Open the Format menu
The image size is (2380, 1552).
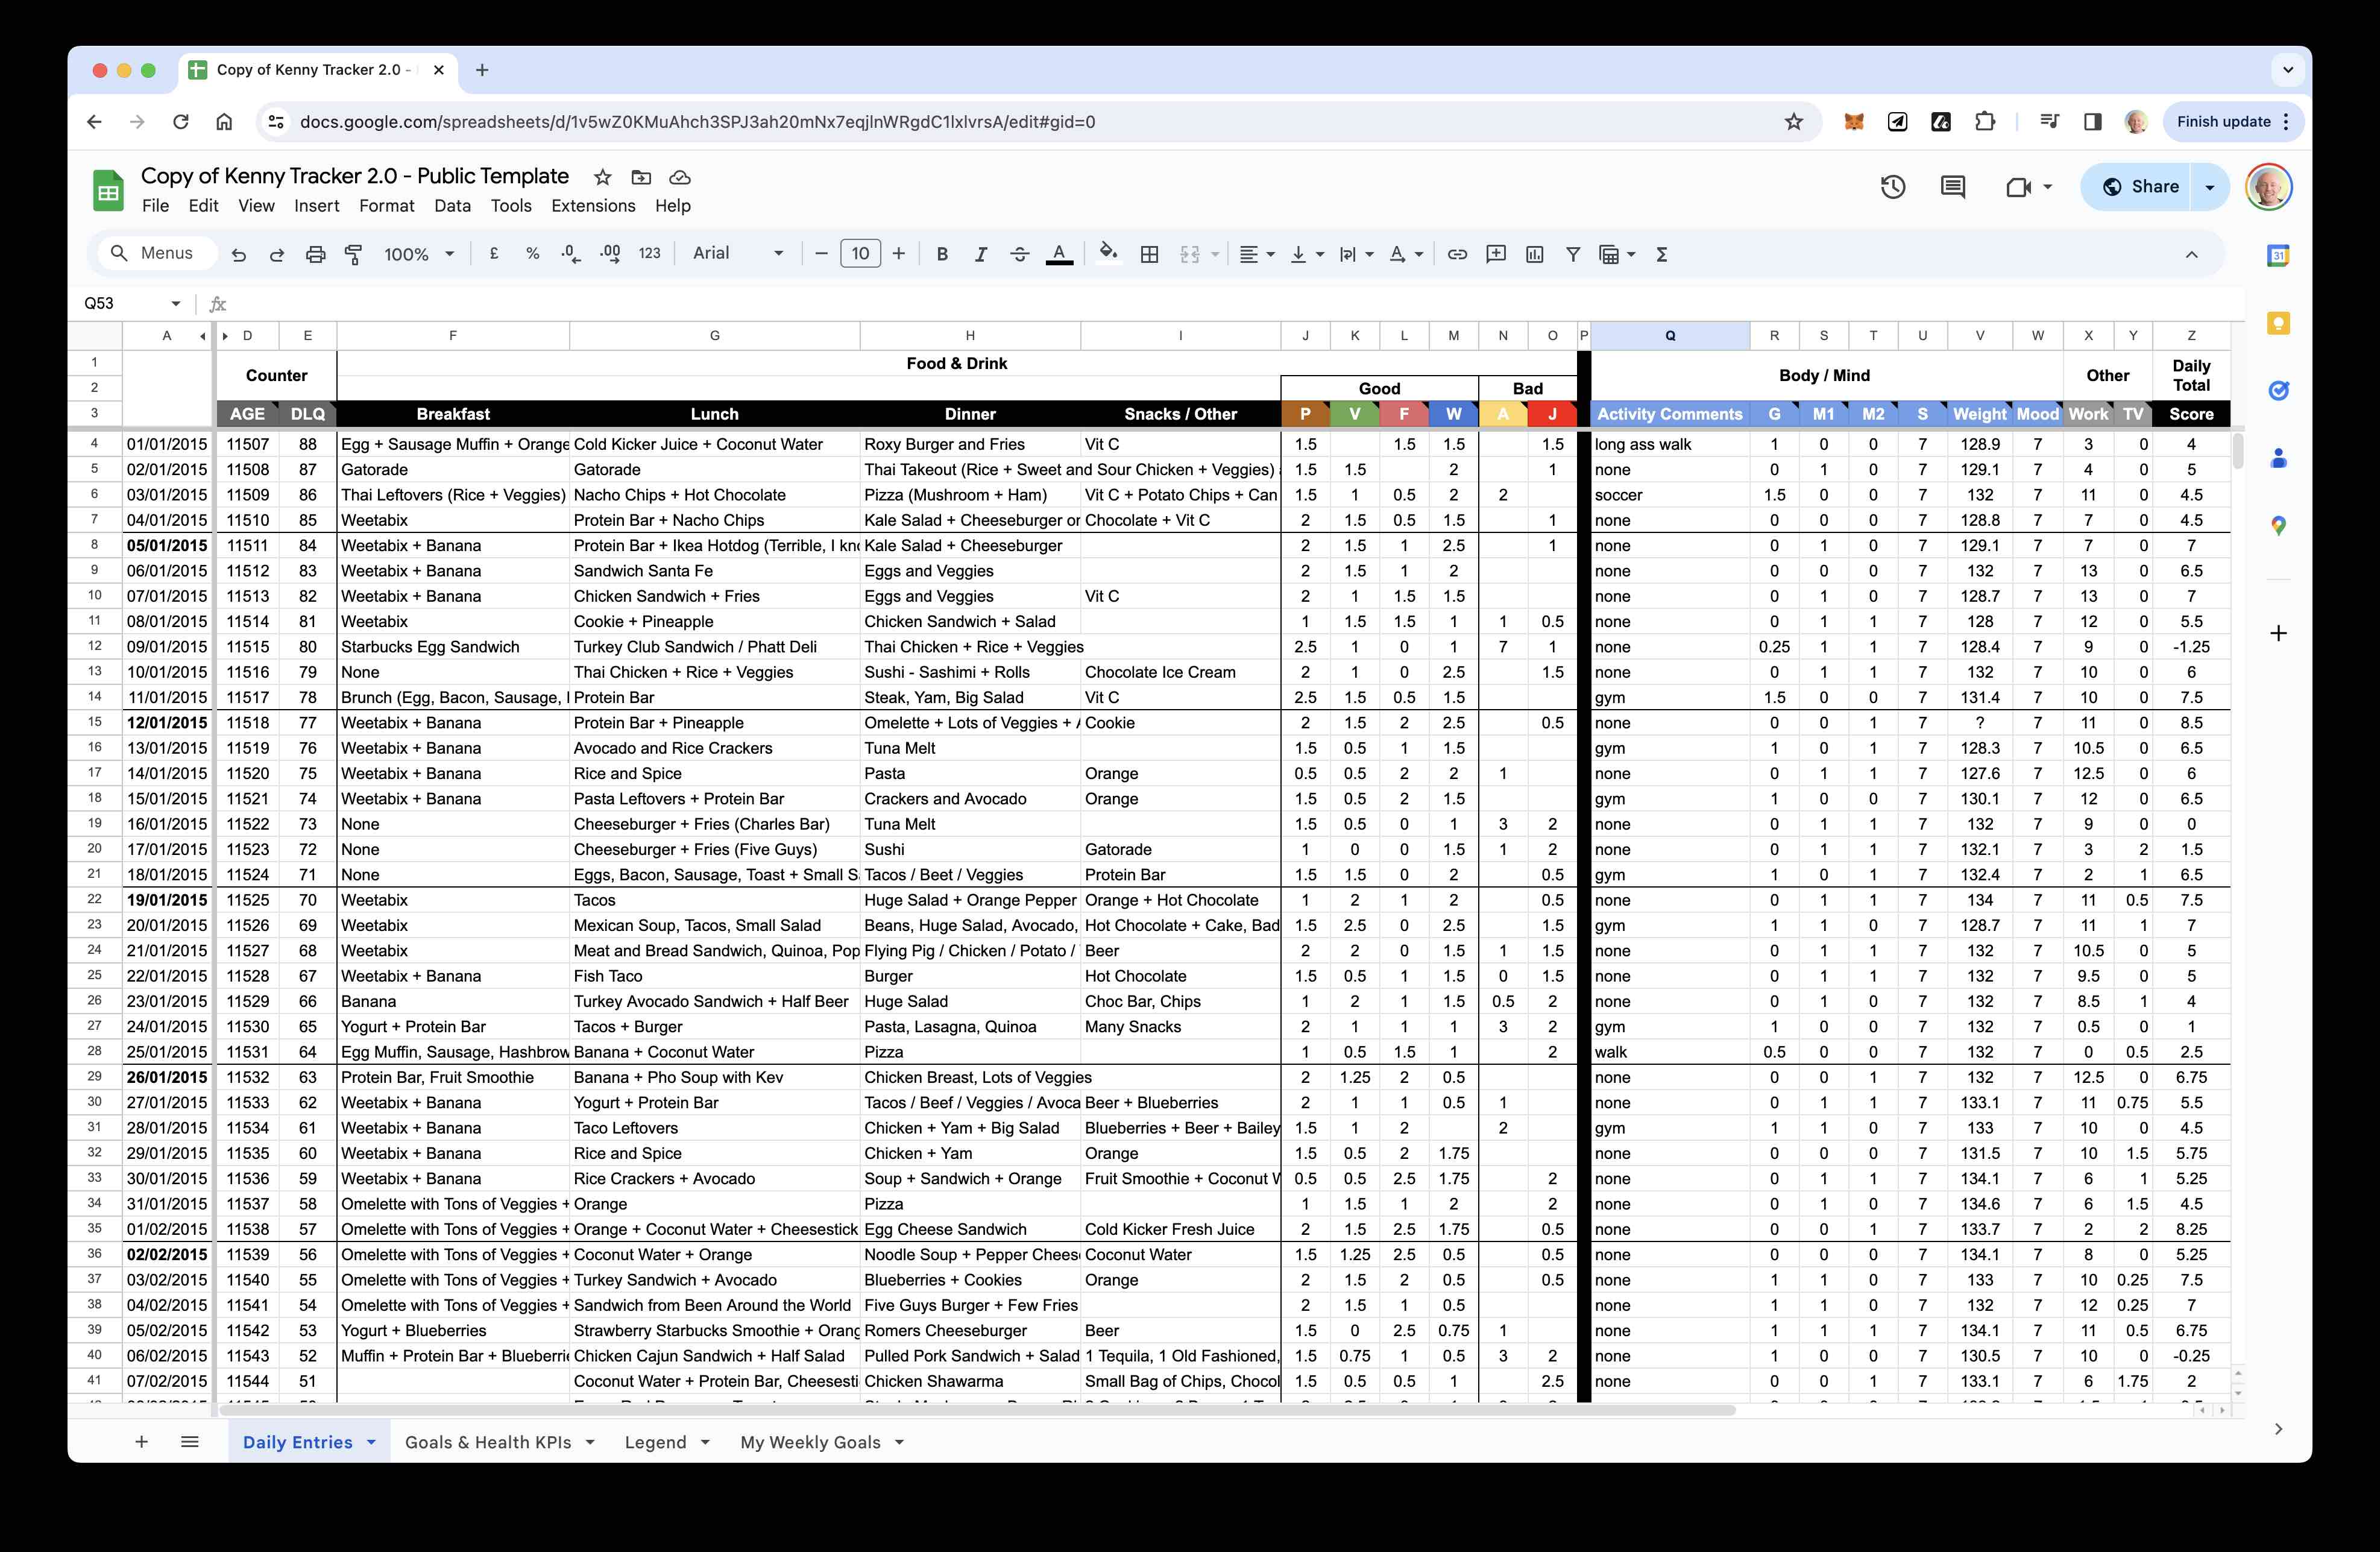[x=387, y=206]
